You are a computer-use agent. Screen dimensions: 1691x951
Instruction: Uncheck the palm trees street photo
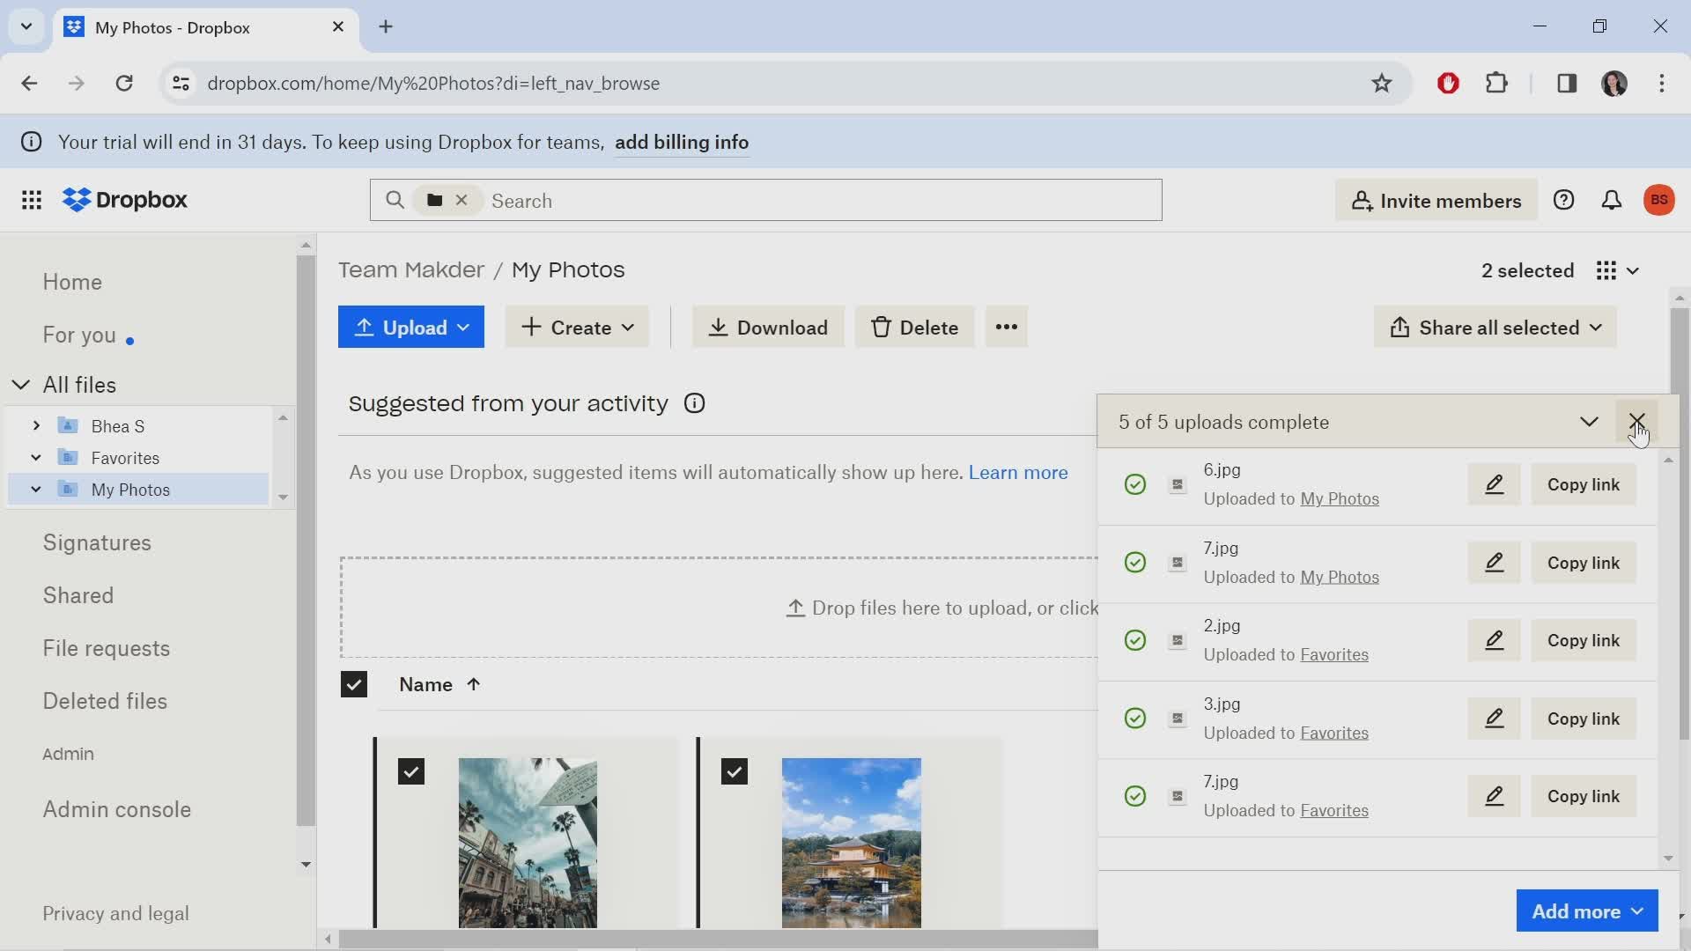tap(411, 771)
